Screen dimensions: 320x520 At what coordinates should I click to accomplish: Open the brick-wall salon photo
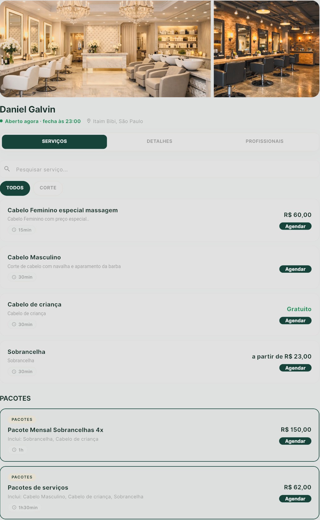coord(266,49)
